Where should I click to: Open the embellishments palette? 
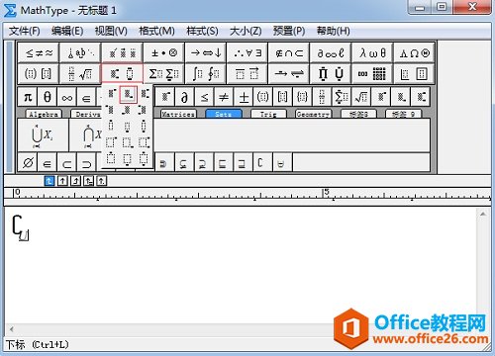point(122,52)
